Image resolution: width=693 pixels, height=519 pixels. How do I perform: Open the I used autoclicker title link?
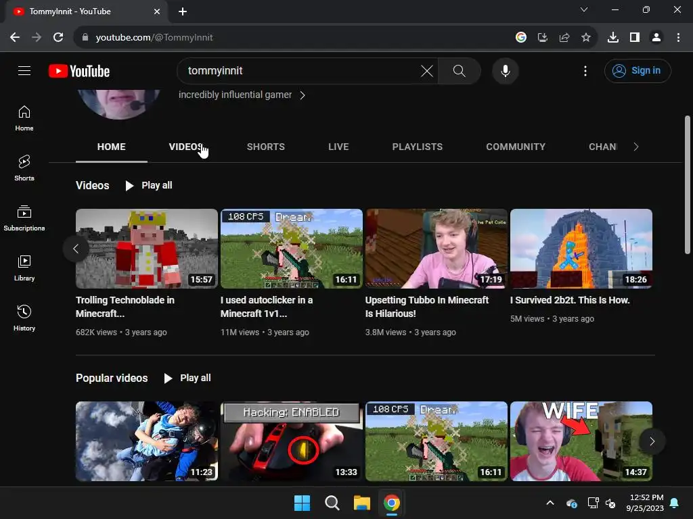(267, 307)
